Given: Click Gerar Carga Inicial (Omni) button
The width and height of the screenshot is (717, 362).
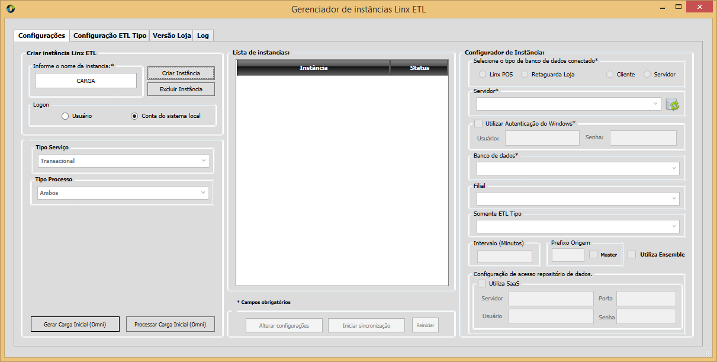Looking at the screenshot, I should coord(75,325).
